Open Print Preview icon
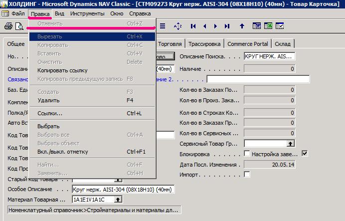345x221 pixels. tap(19, 26)
